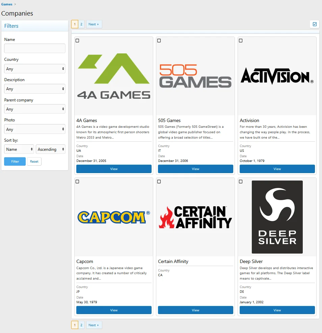This screenshot has height=333, width=322.
Task: Tick the 4A Games card checkbox
Action: point(77,41)
